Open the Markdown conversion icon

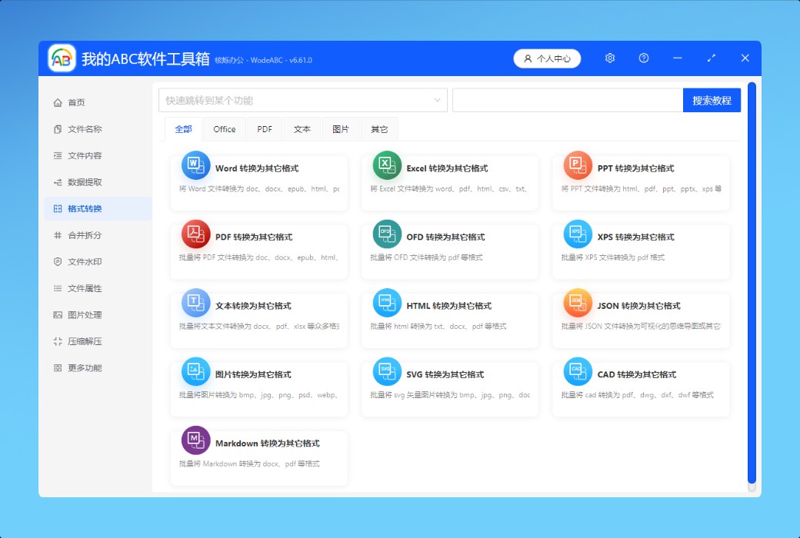coord(195,440)
